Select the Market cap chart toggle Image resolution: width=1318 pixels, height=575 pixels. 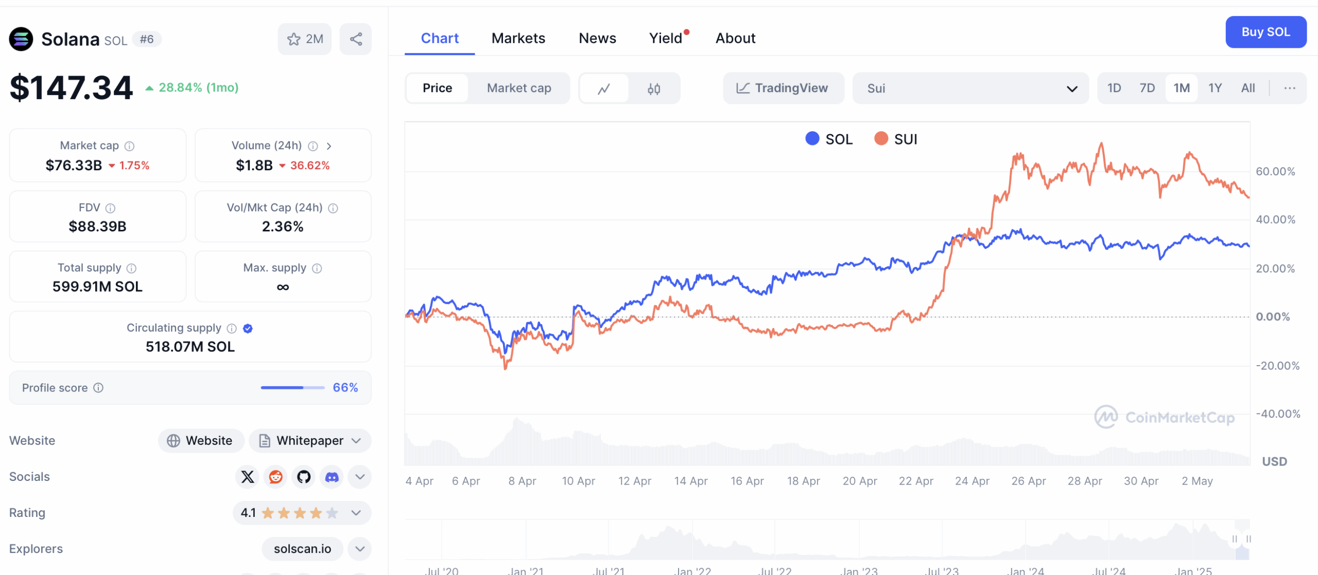coord(519,88)
